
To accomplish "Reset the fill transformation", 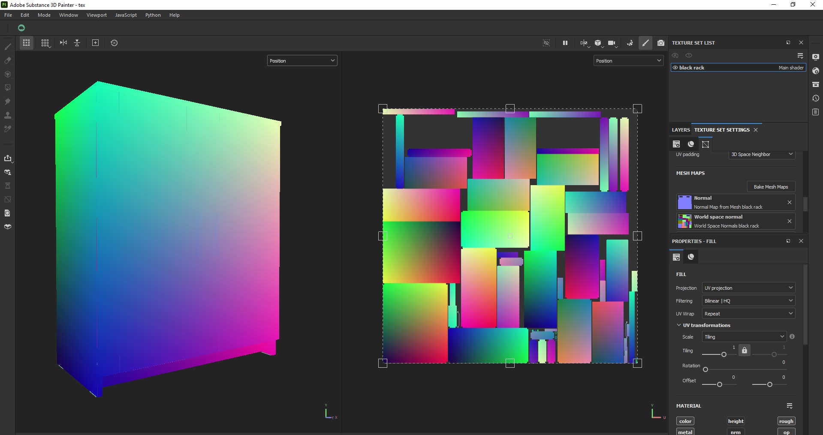I will (x=114, y=43).
